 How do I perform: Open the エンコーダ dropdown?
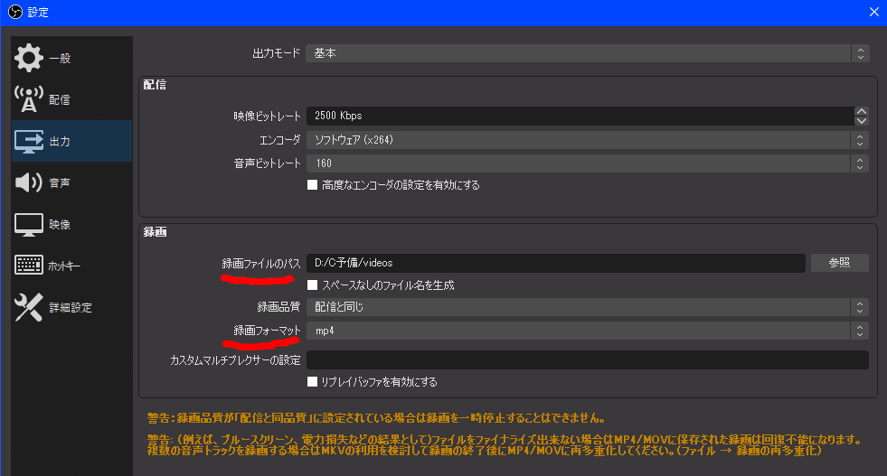click(x=587, y=140)
